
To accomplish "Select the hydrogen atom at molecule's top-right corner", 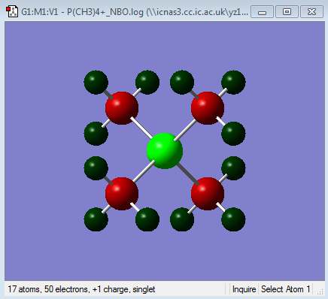I will [x=233, y=83].
